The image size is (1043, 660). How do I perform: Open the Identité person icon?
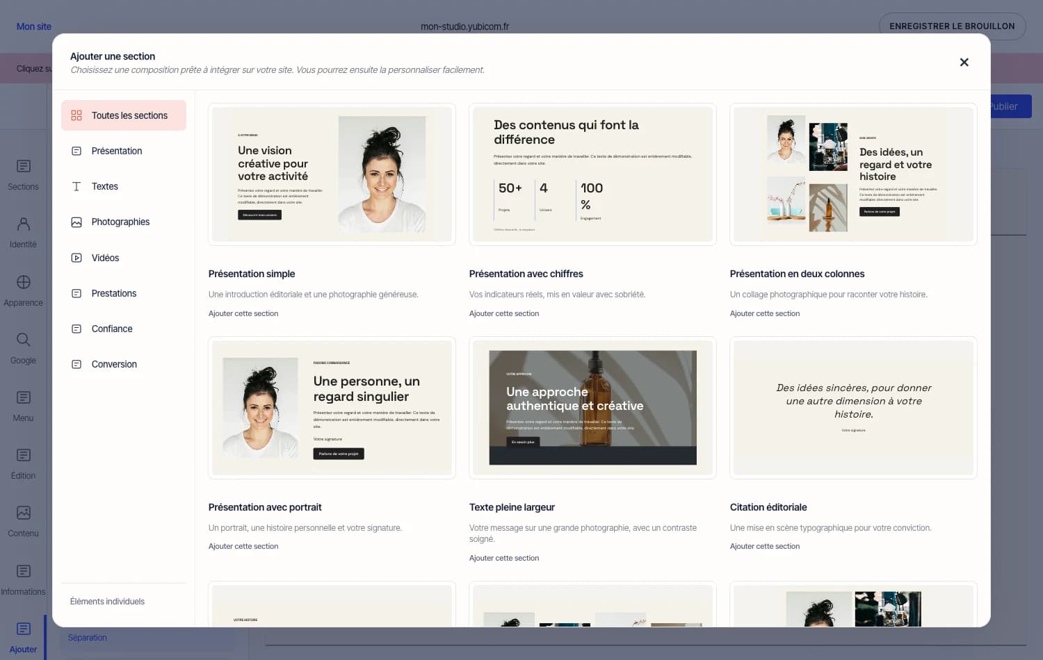24,224
